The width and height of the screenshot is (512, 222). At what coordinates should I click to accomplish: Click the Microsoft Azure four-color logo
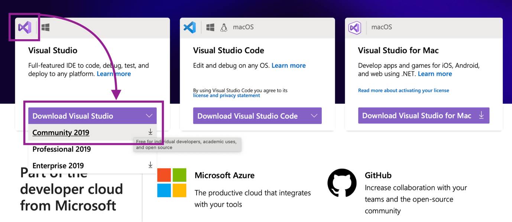172,183
